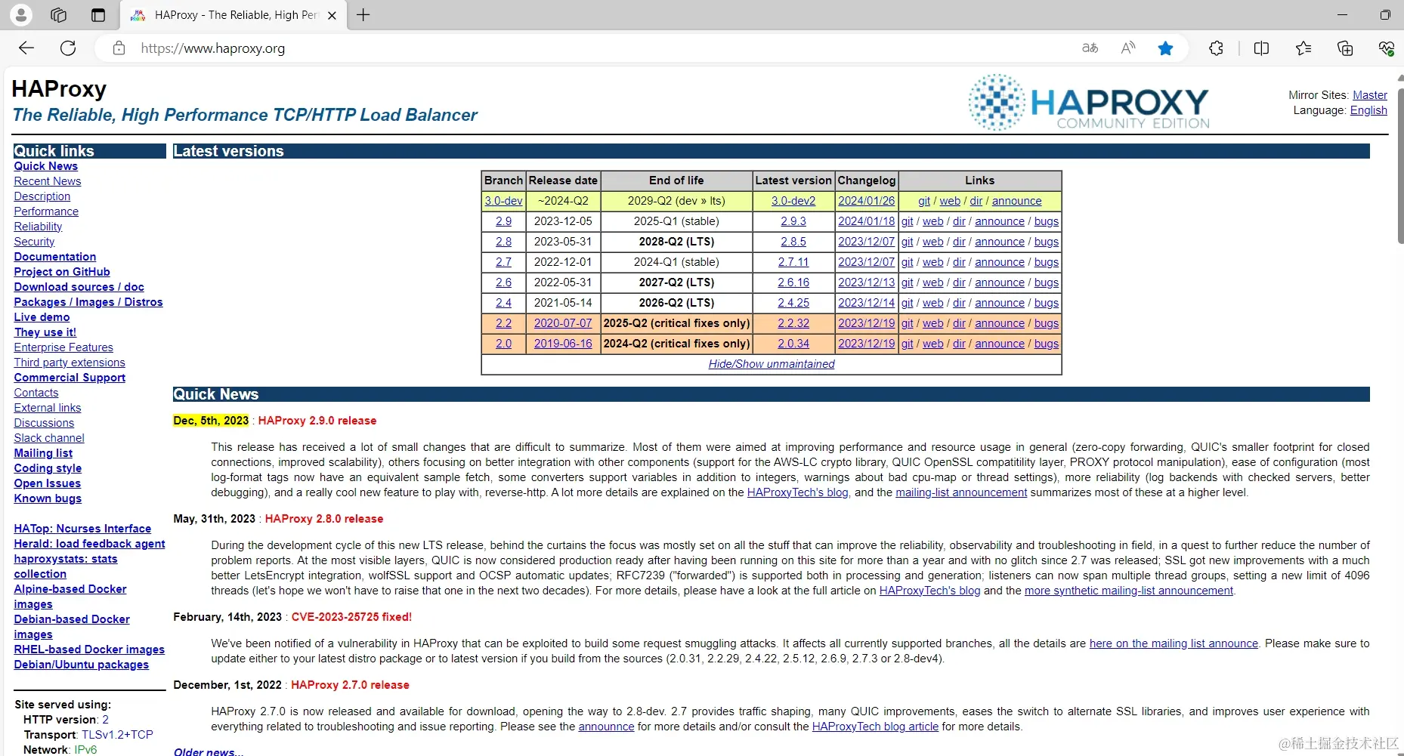
Task: Open the collections icon
Action: coord(1345,48)
